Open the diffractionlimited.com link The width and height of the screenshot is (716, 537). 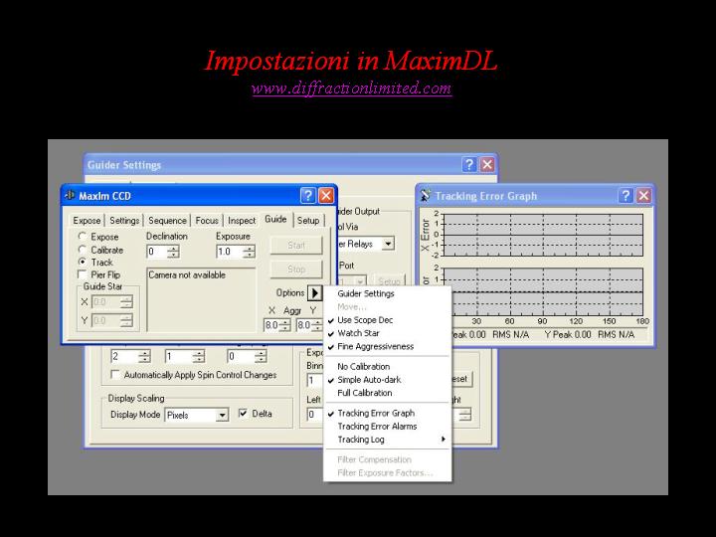coord(352,88)
